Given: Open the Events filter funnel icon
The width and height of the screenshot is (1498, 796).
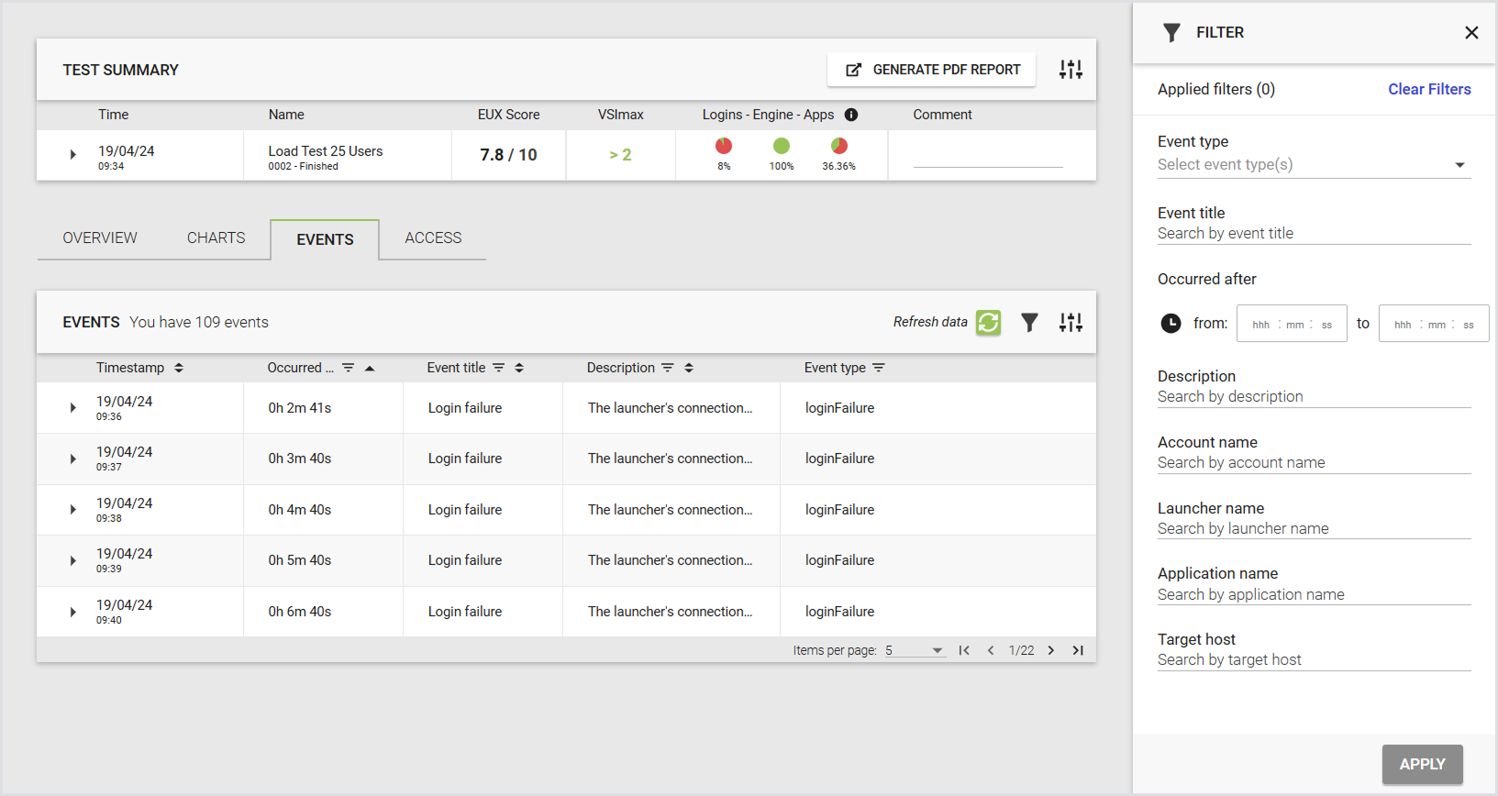Looking at the screenshot, I should tap(1029, 323).
